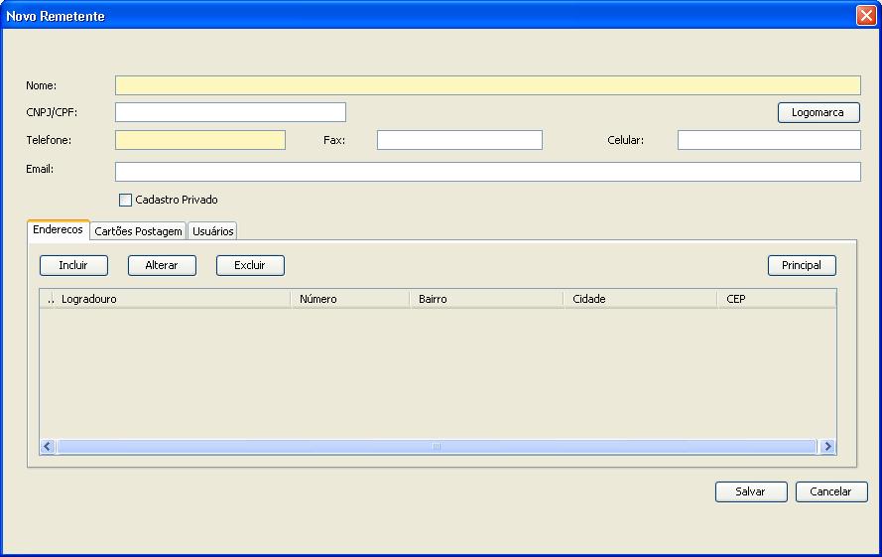
Task: Click the Incluir button
Action: pyautogui.click(x=73, y=265)
